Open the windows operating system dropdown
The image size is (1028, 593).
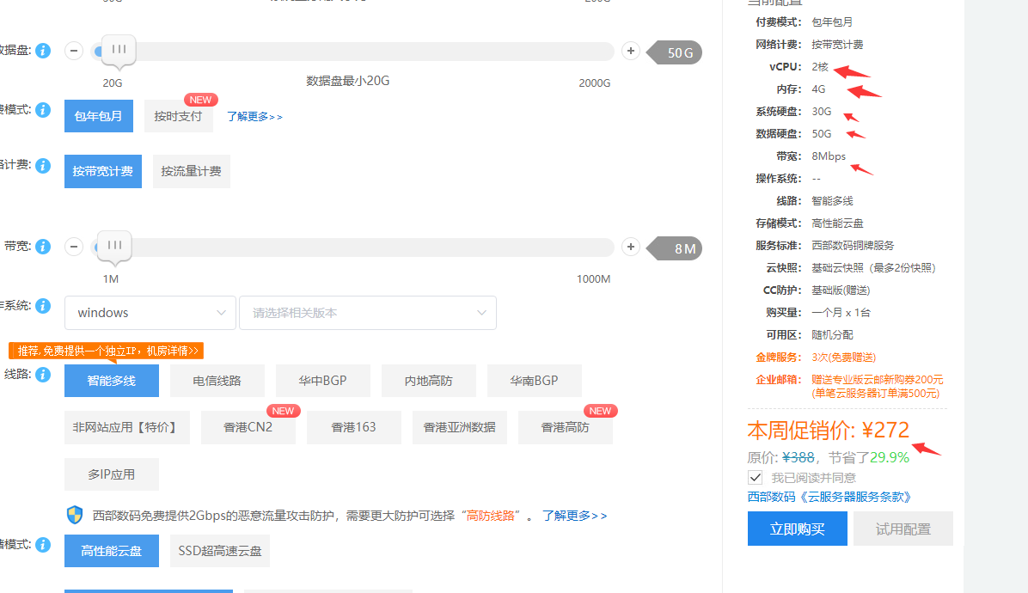click(x=150, y=313)
